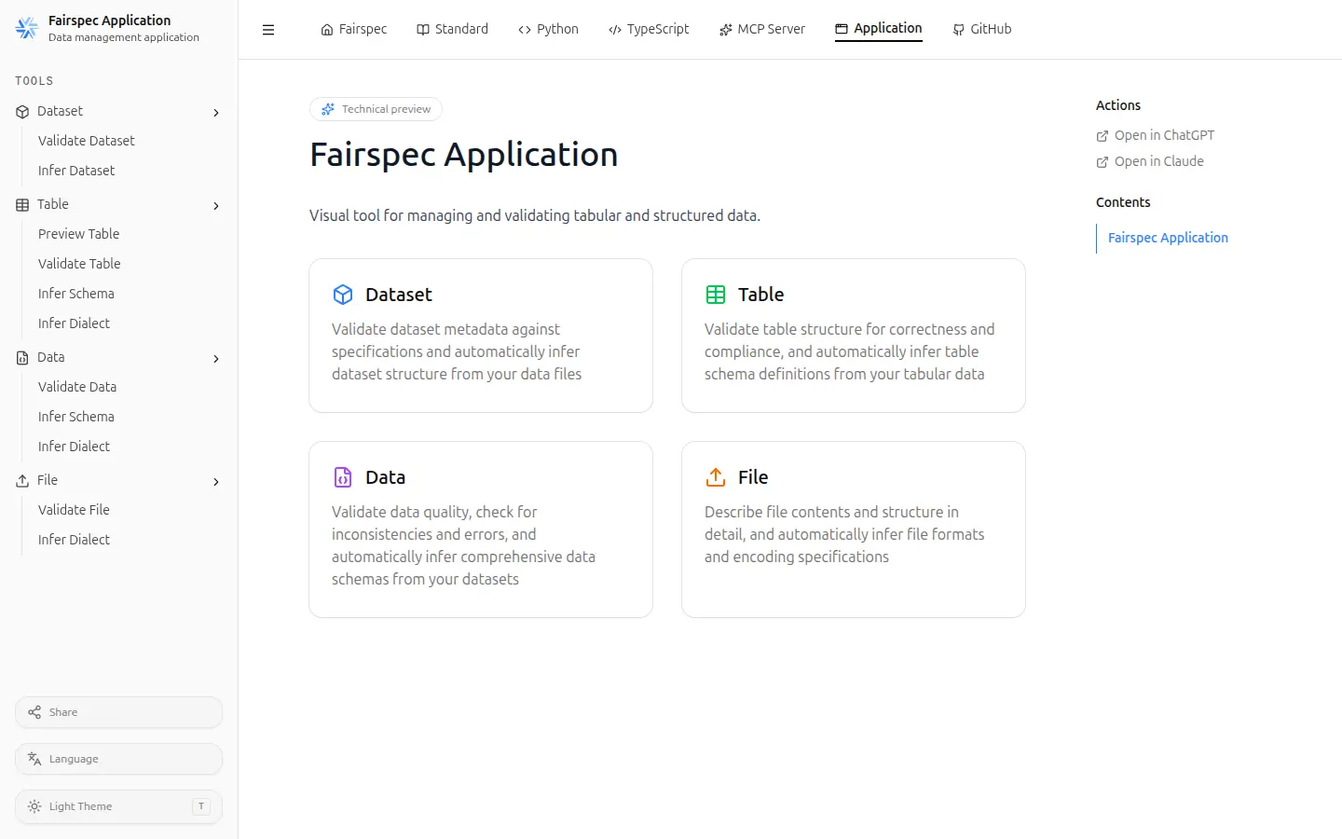
Task: Click the Share button
Action: 118,712
